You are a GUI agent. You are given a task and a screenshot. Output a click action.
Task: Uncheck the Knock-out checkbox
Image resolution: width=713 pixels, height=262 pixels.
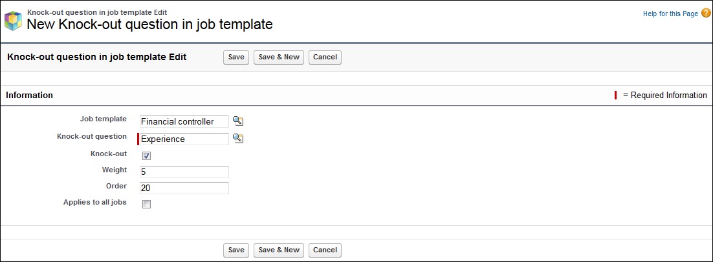146,156
